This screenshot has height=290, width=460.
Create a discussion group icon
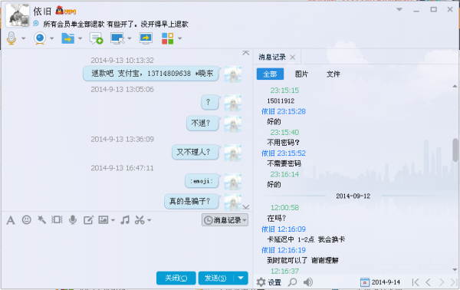pos(97,38)
